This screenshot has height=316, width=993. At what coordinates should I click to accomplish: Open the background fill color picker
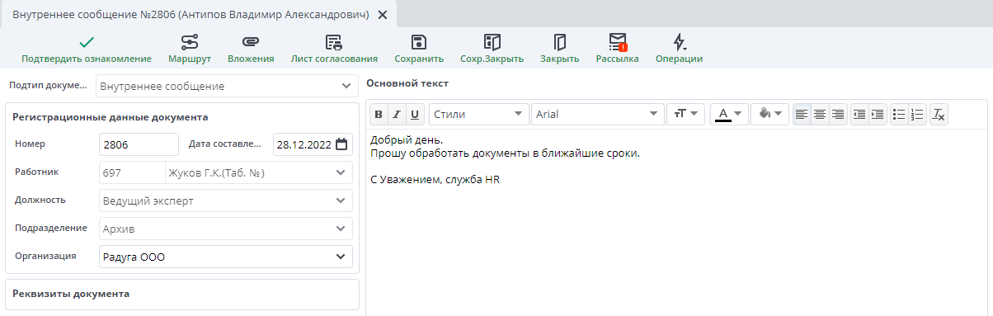(x=770, y=115)
